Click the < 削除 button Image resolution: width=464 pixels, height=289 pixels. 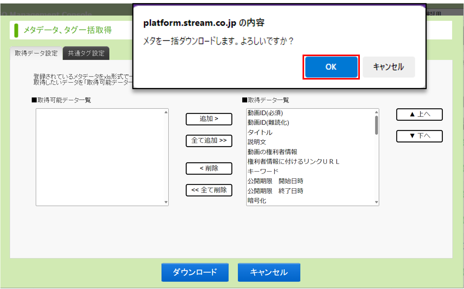click(209, 168)
